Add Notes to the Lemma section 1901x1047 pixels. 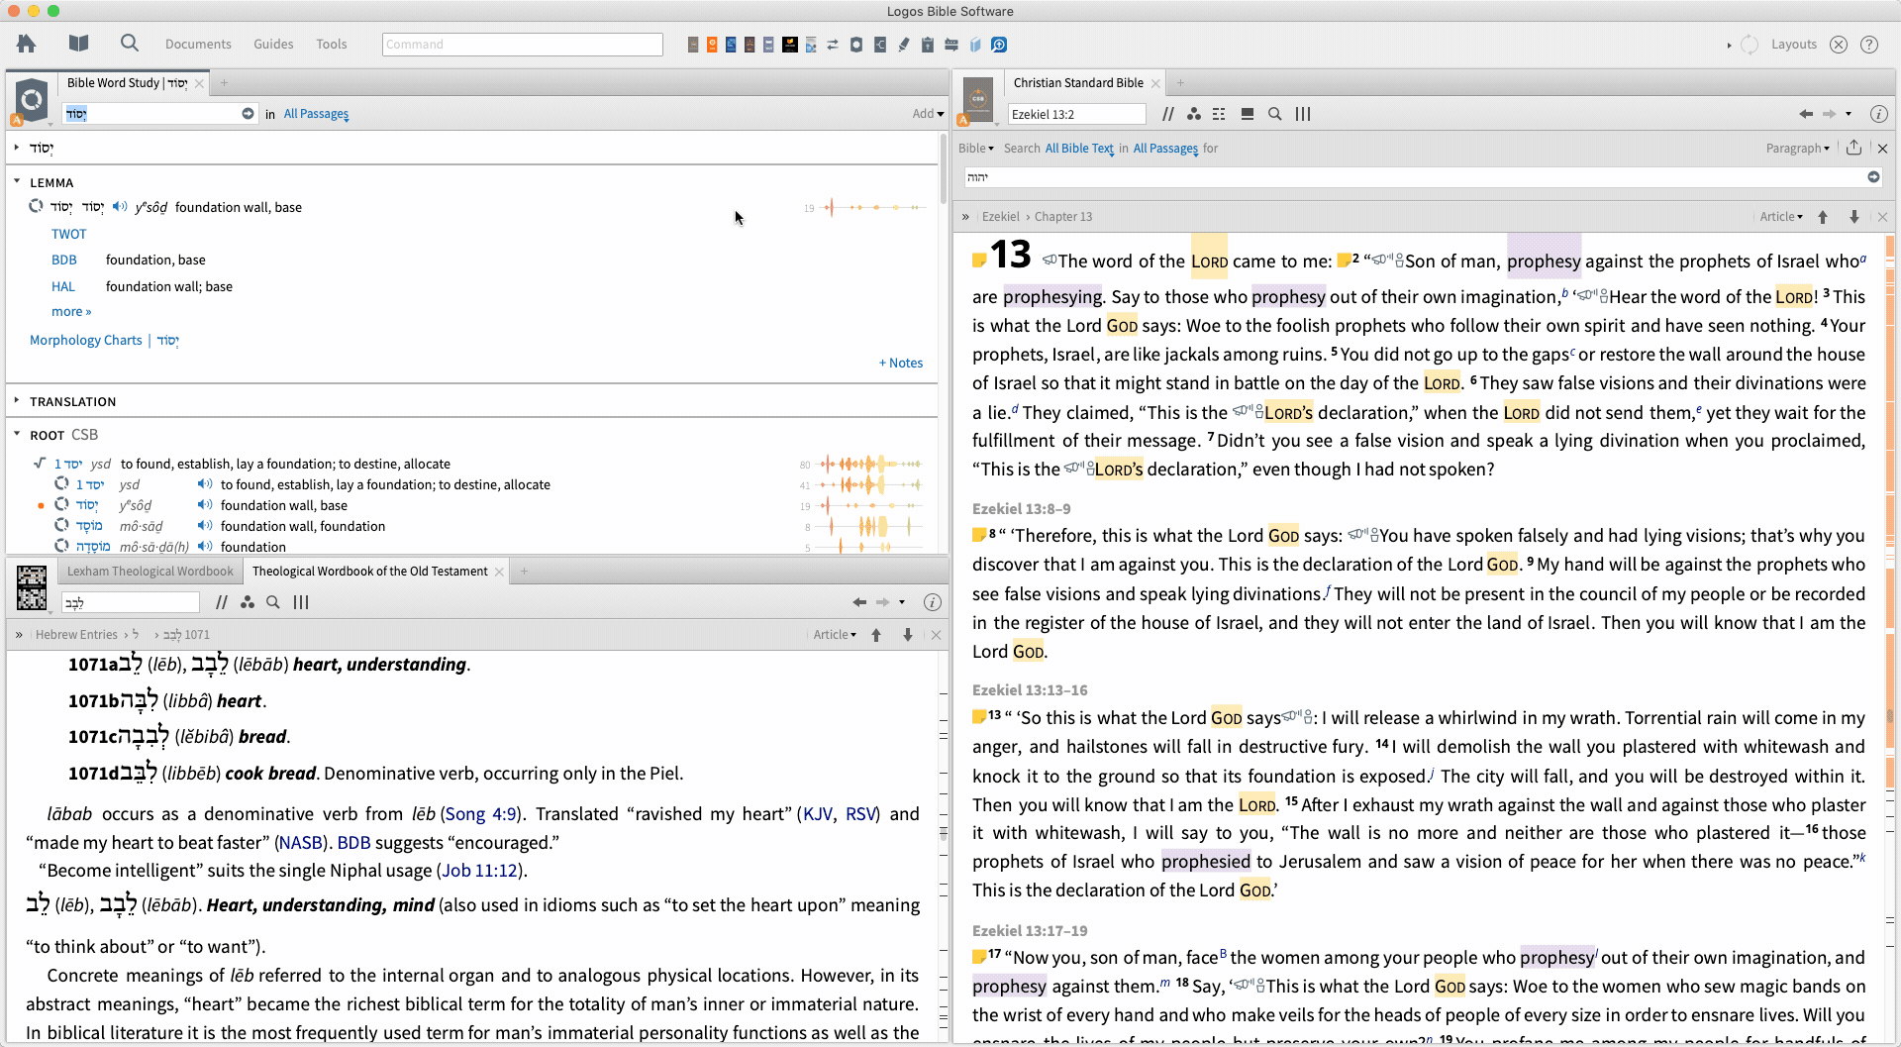click(901, 364)
